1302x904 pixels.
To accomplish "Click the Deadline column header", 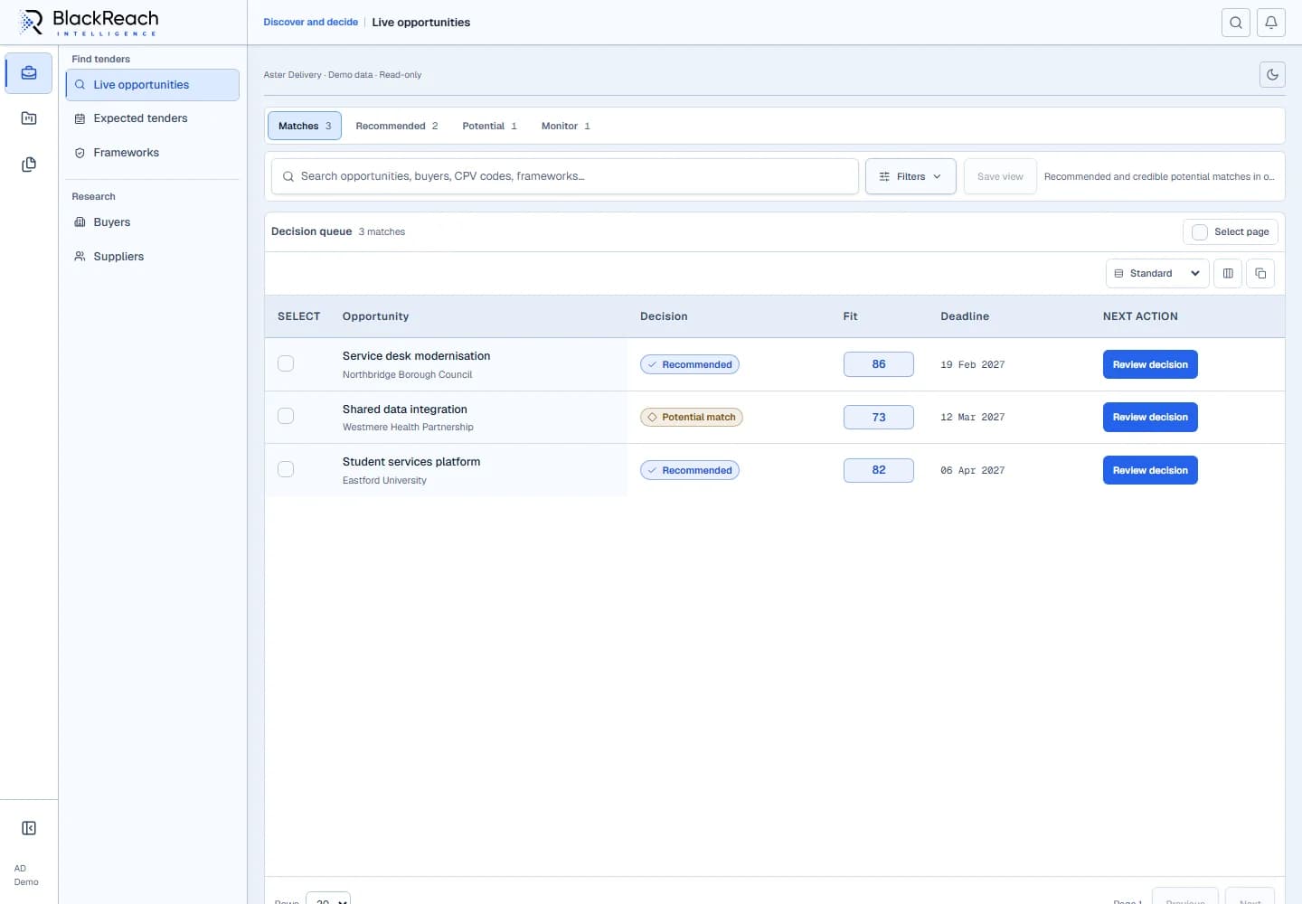I will tap(965, 316).
